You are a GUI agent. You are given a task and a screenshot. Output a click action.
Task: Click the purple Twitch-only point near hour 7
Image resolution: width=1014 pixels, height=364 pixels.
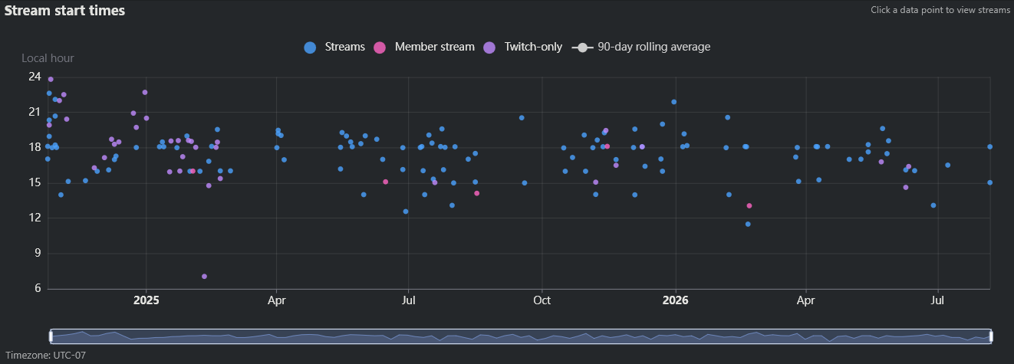(204, 277)
